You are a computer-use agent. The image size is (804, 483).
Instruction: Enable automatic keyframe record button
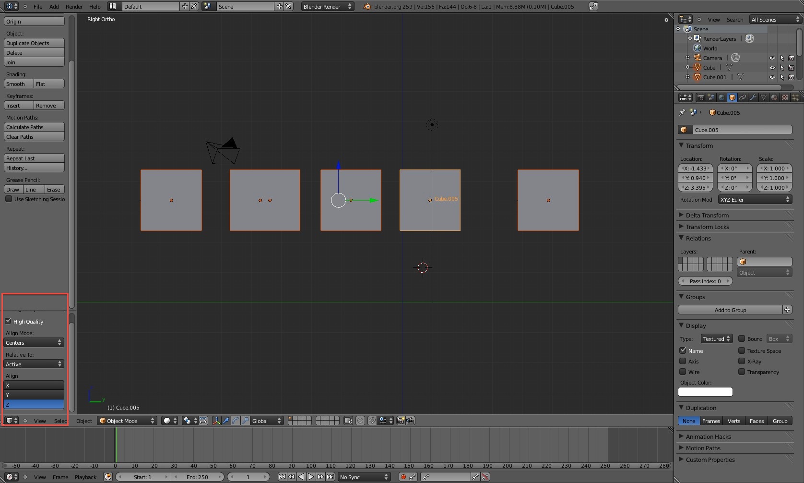click(403, 477)
